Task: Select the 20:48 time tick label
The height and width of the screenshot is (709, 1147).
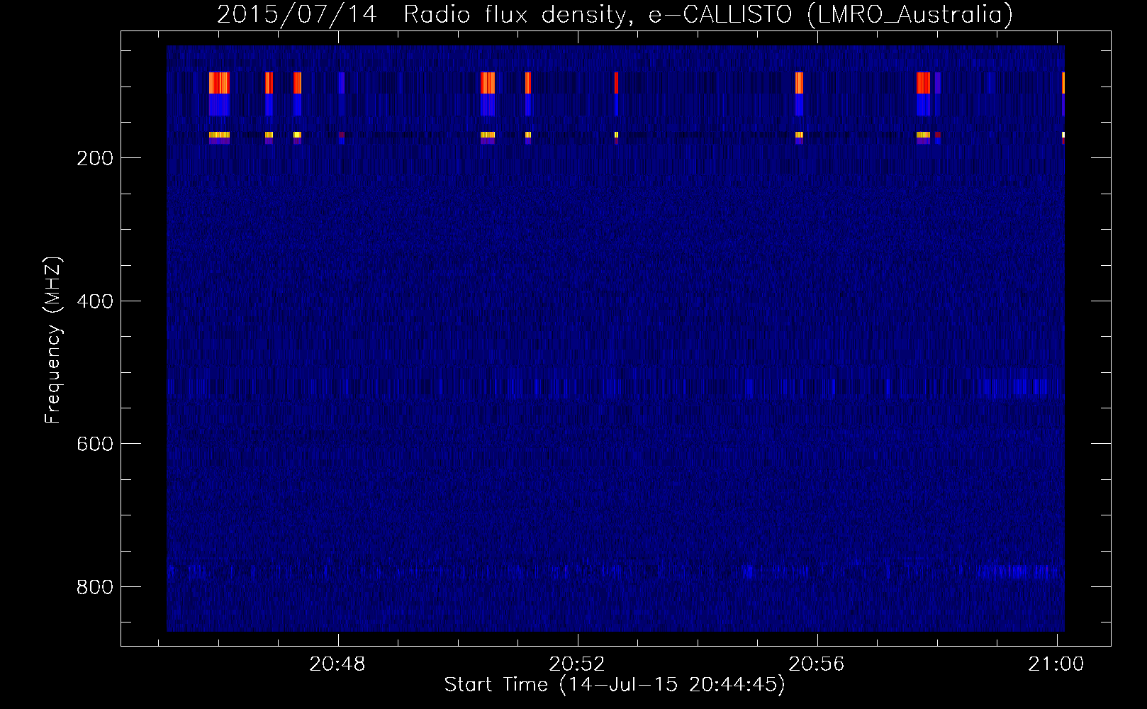Action: [x=339, y=664]
